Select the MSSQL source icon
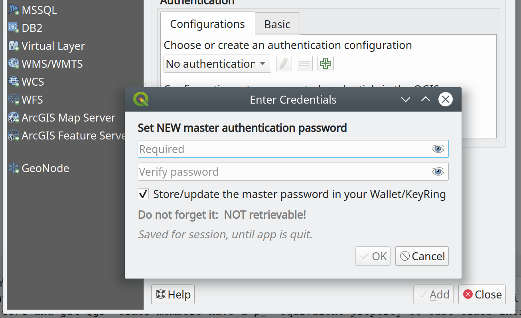Viewport: 521px width, 318px height. click(x=14, y=10)
